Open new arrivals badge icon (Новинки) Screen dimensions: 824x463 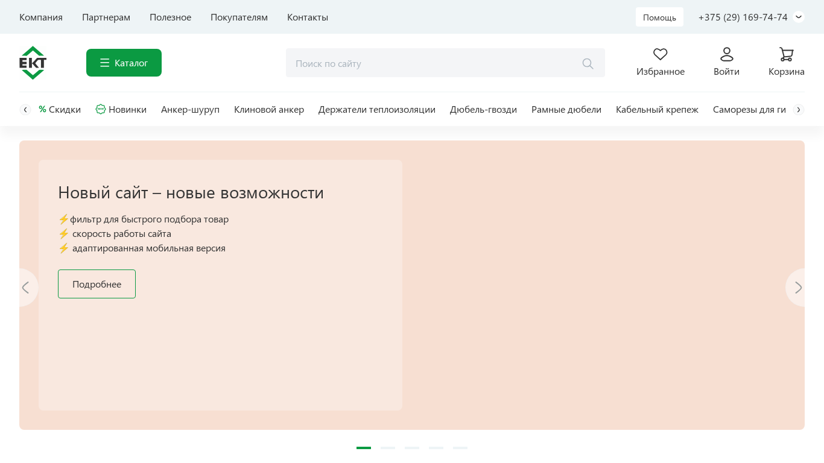[101, 109]
